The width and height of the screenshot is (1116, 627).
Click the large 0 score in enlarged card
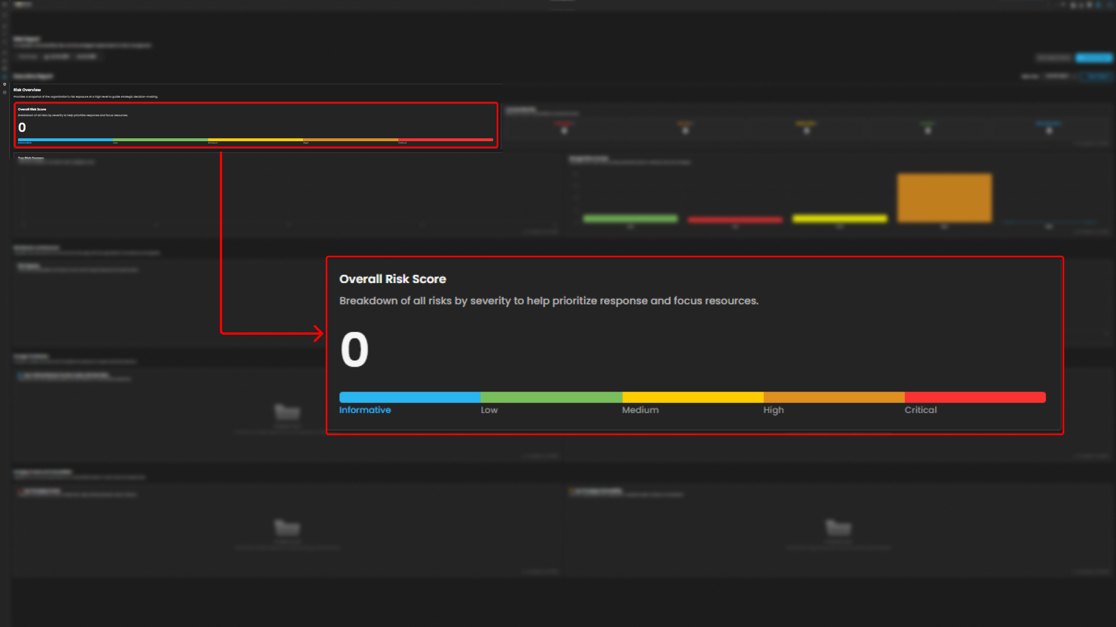(354, 350)
